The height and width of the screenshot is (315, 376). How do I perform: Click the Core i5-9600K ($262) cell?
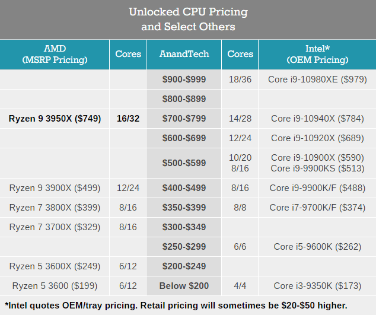click(x=317, y=247)
